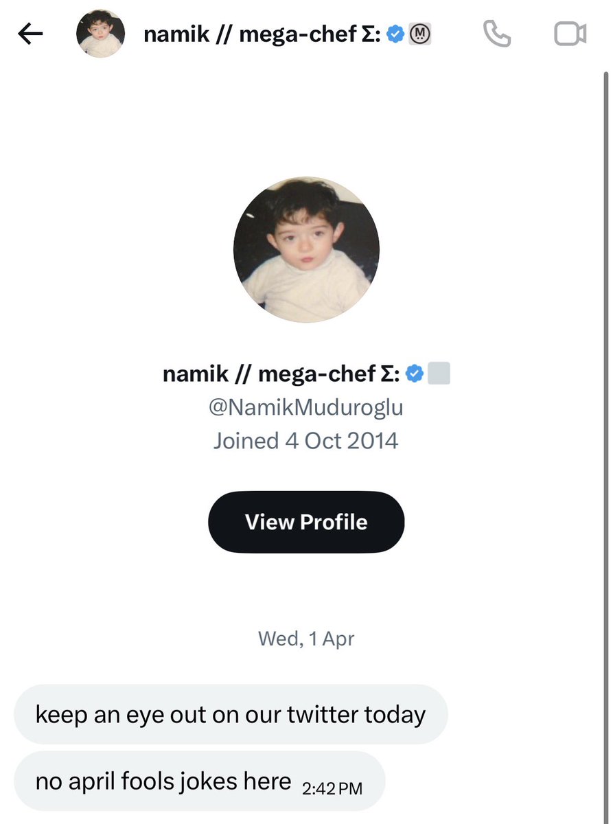Open the large circular profile photo
The width and height of the screenshot is (613, 824).
pos(306,250)
